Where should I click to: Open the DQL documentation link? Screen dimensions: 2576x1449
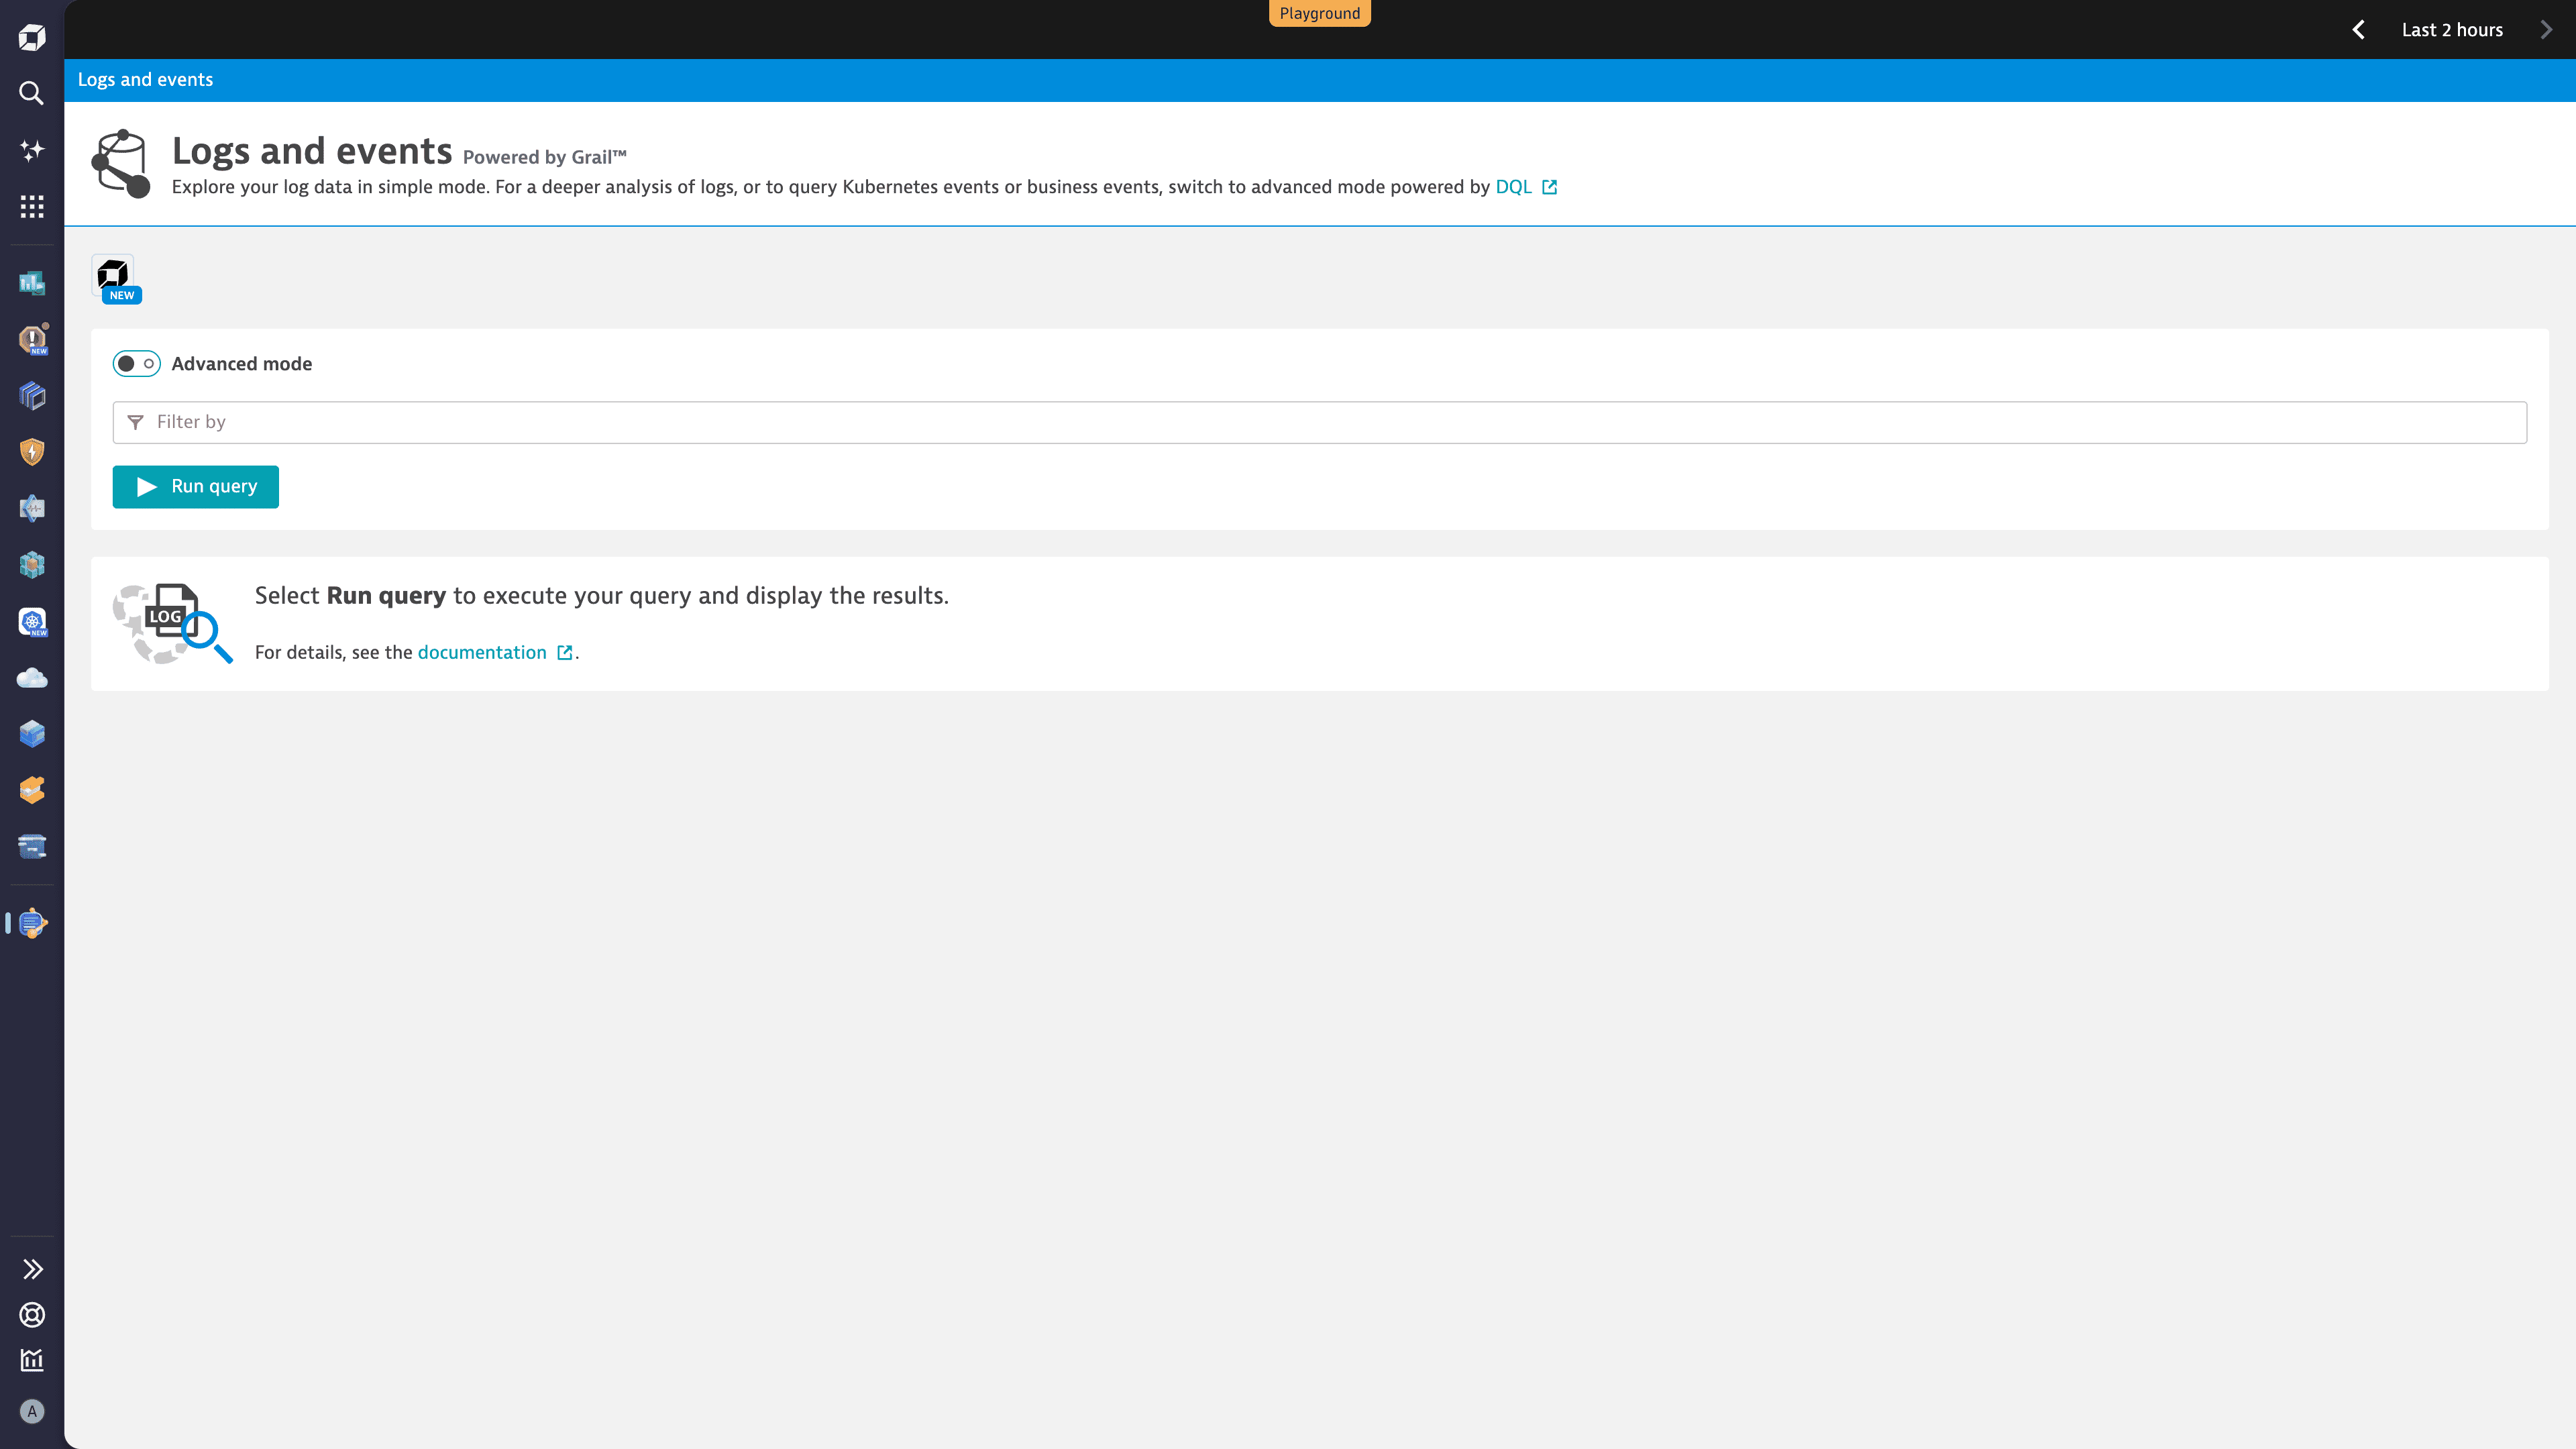(1513, 186)
